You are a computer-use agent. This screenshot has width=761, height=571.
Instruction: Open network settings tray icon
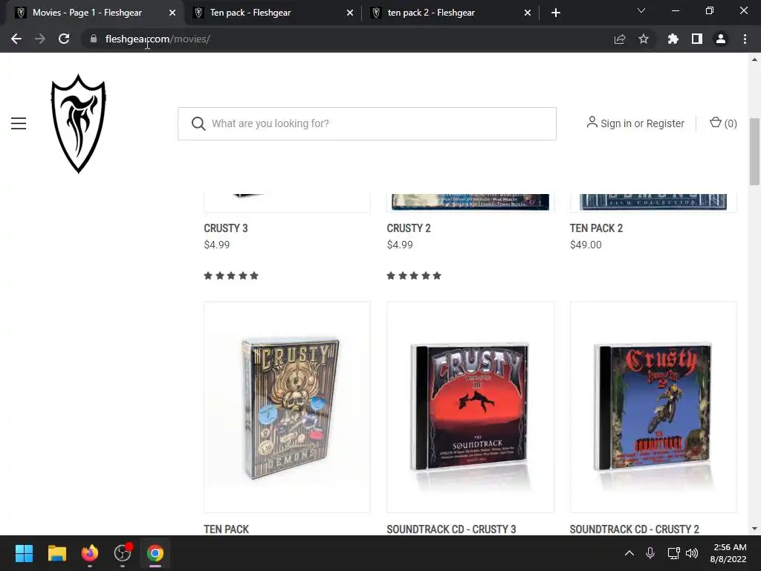673,553
